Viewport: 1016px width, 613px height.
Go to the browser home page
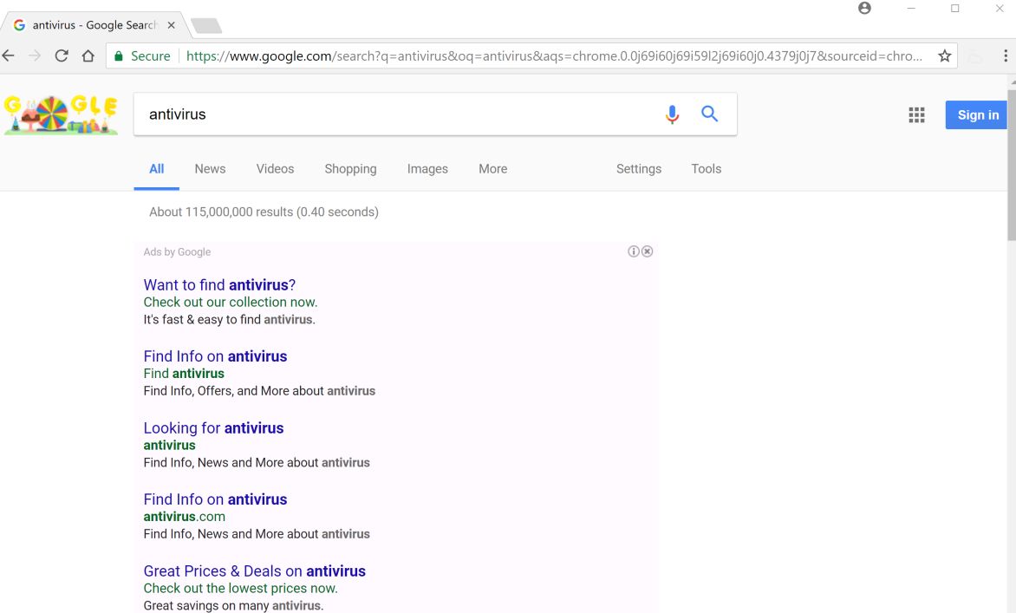click(88, 56)
